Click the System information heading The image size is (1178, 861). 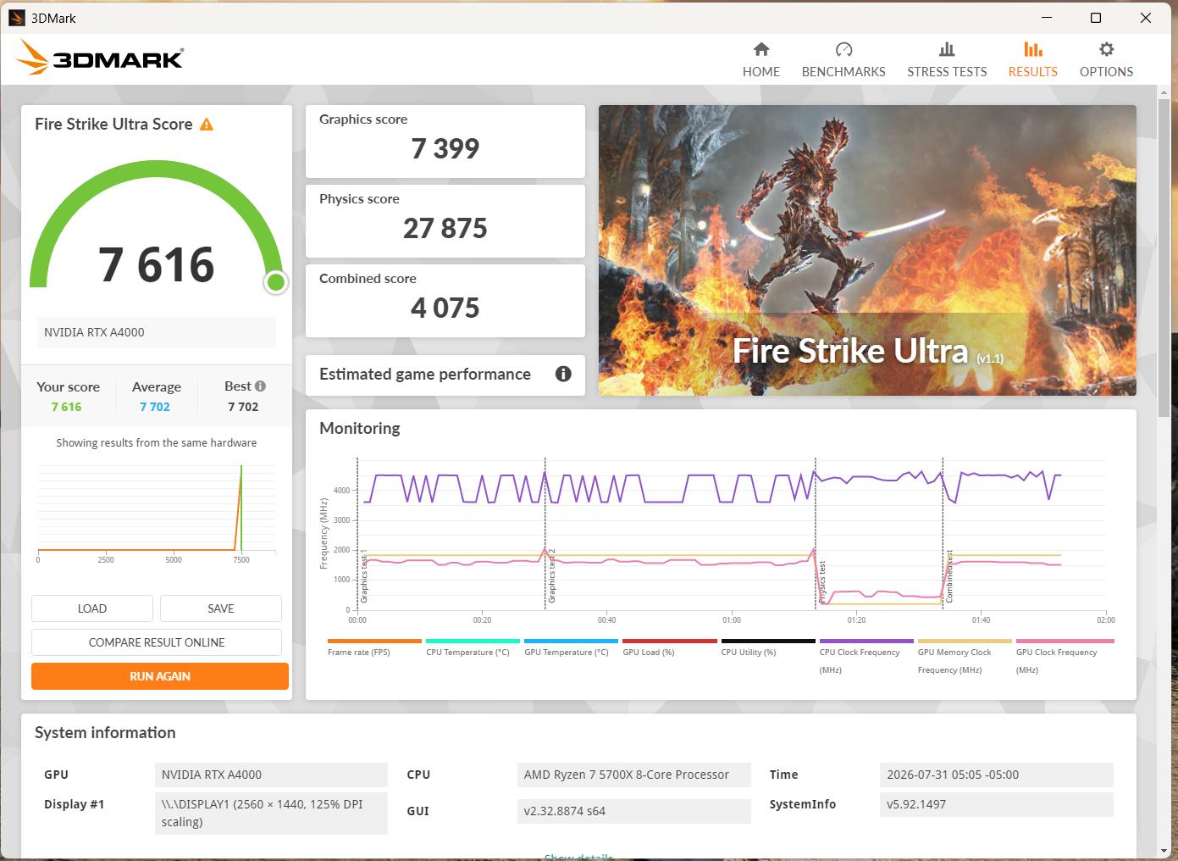point(105,733)
